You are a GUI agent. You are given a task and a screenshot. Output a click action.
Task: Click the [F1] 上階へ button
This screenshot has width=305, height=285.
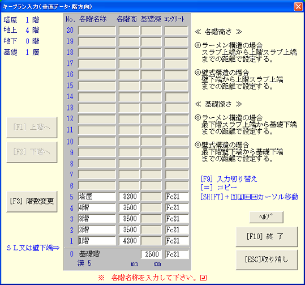click(x=32, y=127)
